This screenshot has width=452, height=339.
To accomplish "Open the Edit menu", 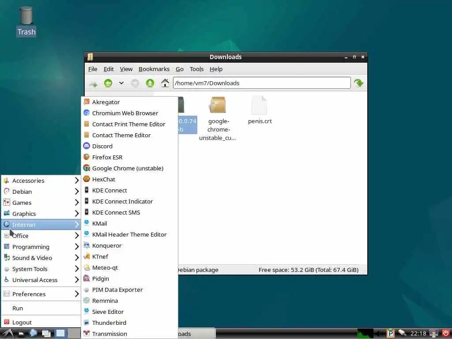I will click(109, 69).
